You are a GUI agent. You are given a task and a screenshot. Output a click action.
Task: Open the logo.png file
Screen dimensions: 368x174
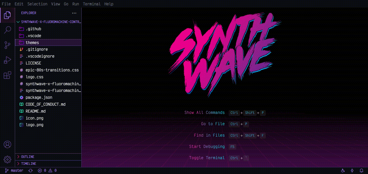(x=48, y=125)
